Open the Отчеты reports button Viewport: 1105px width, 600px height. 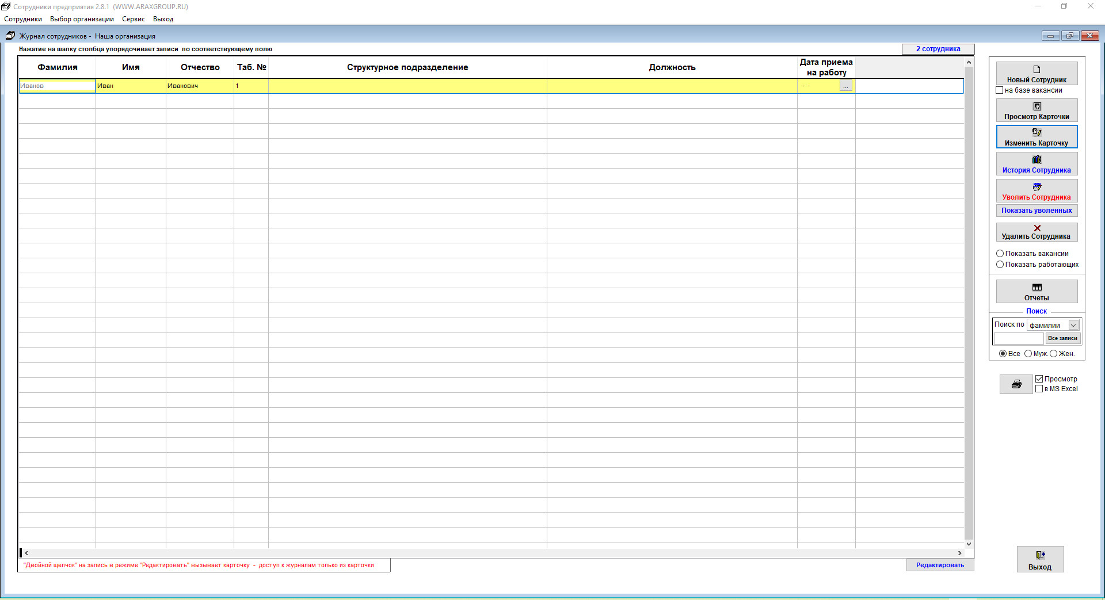coord(1037,292)
